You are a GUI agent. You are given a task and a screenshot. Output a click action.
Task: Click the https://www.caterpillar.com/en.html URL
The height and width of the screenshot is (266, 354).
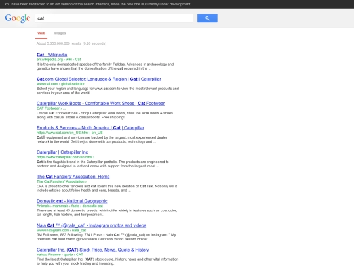[66, 157]
